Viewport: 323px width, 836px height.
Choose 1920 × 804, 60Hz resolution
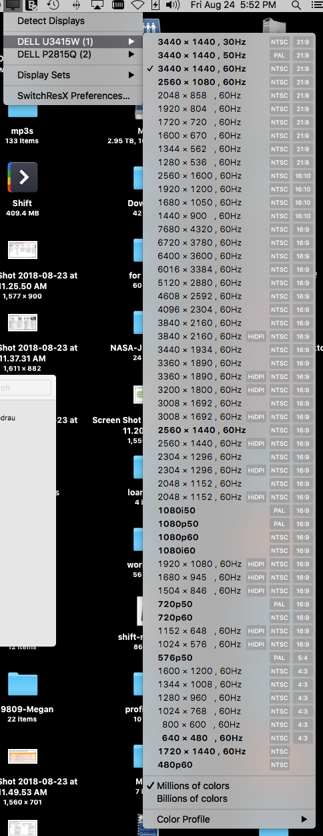click(x=229, y=108)
